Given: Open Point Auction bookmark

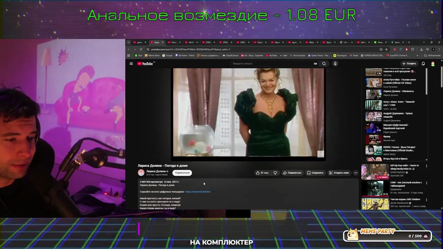Looking at the screenshot, I should (x=298, y=55).
